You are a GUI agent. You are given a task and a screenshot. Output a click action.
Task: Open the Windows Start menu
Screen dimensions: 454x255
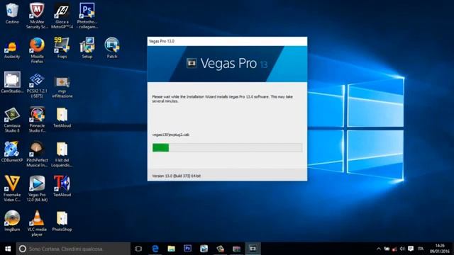coord(8,249)
